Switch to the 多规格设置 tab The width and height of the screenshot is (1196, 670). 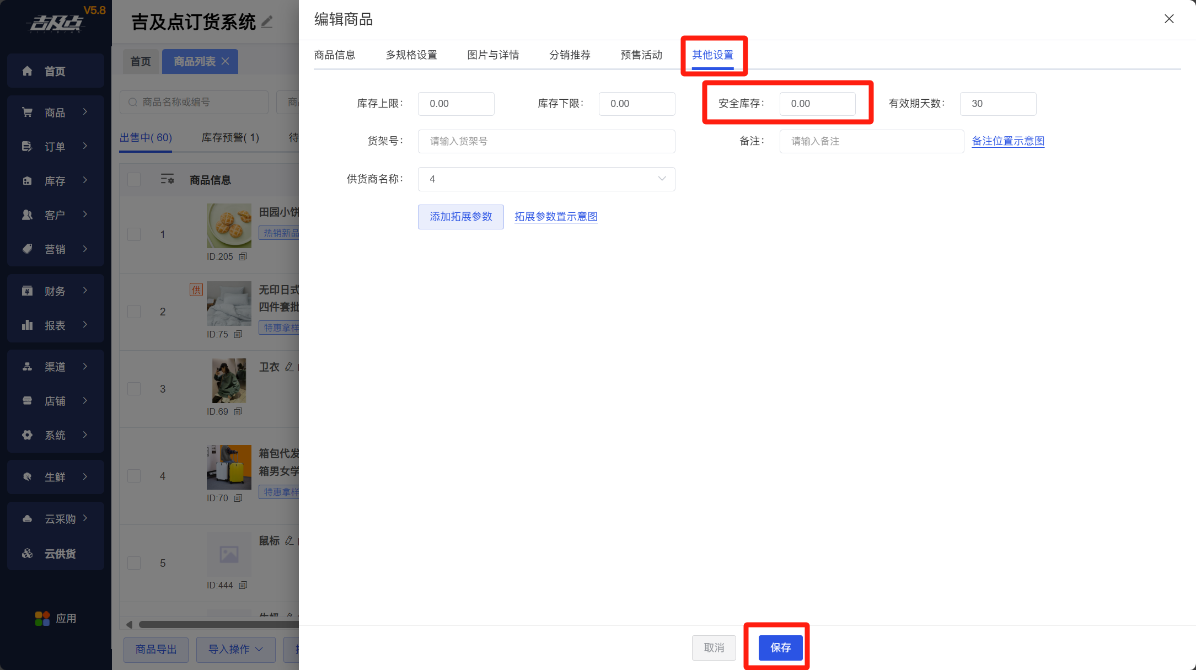[x=411, y=55]
